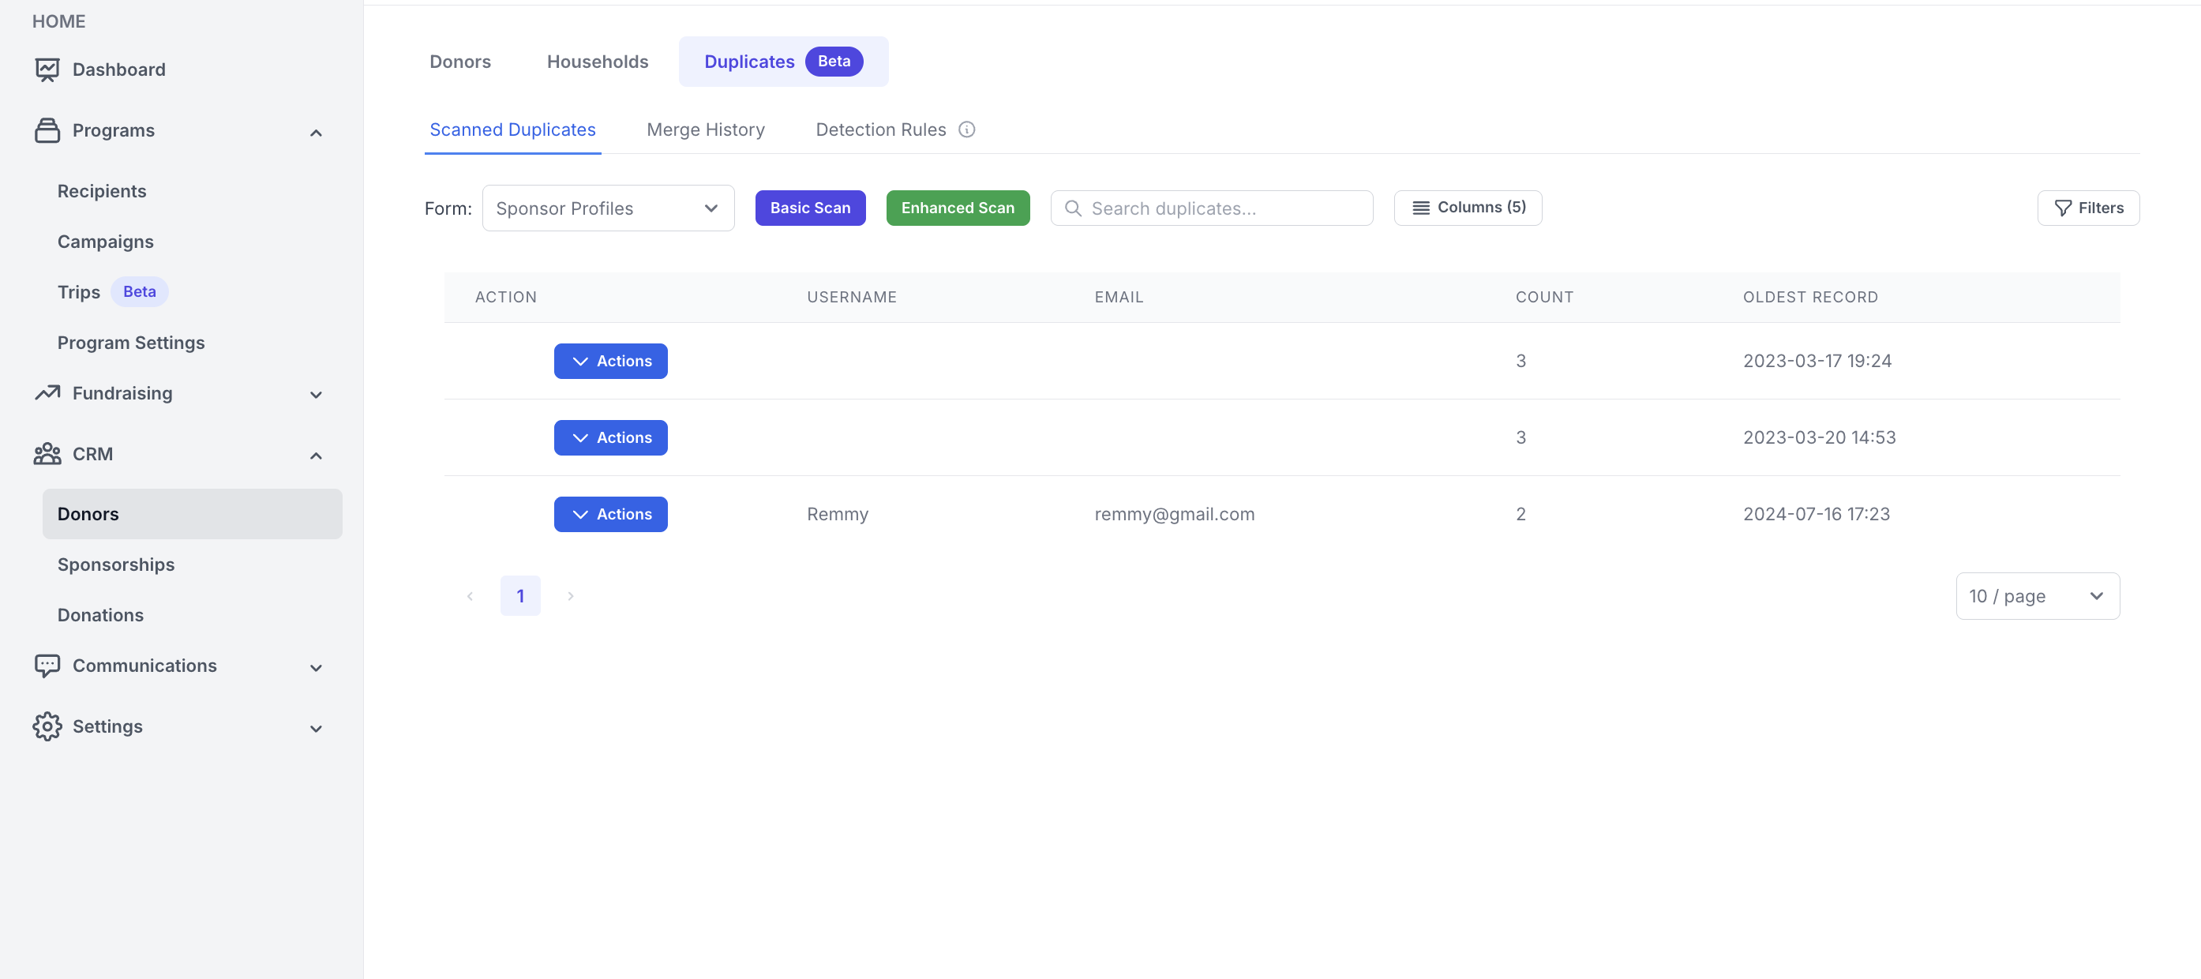2201x979 pixels.
Task: Open Sponsorships in the CRM sidebar
Action: click(116, 565)
